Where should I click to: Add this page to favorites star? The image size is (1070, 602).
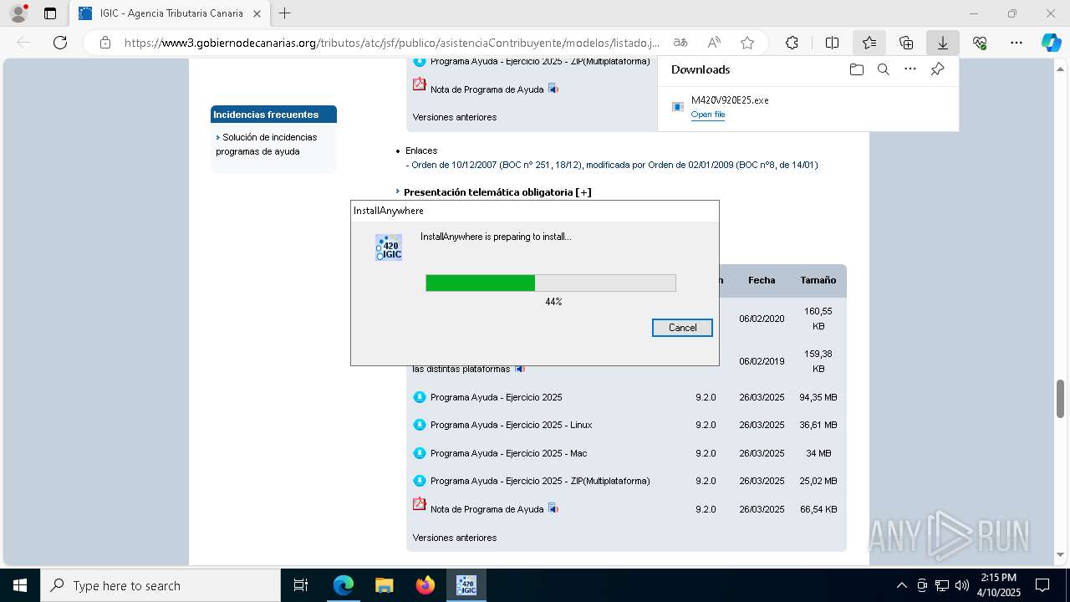(747, 43)
